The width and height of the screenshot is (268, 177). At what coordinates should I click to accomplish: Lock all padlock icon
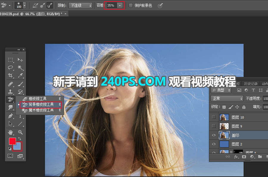pos(244,107)
